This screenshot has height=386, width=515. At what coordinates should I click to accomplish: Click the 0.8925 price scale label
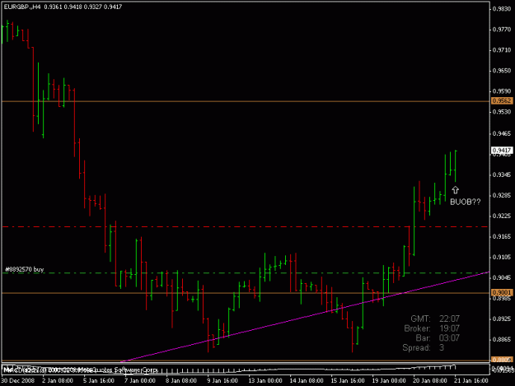(x=502, y=319)
